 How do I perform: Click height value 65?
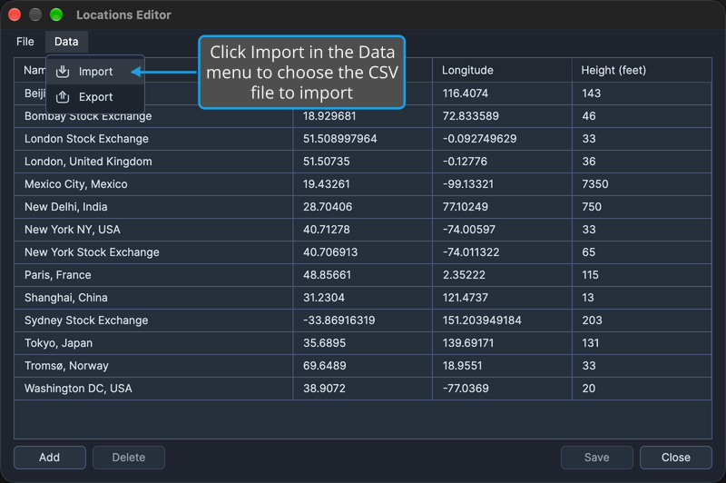(588, 252)
